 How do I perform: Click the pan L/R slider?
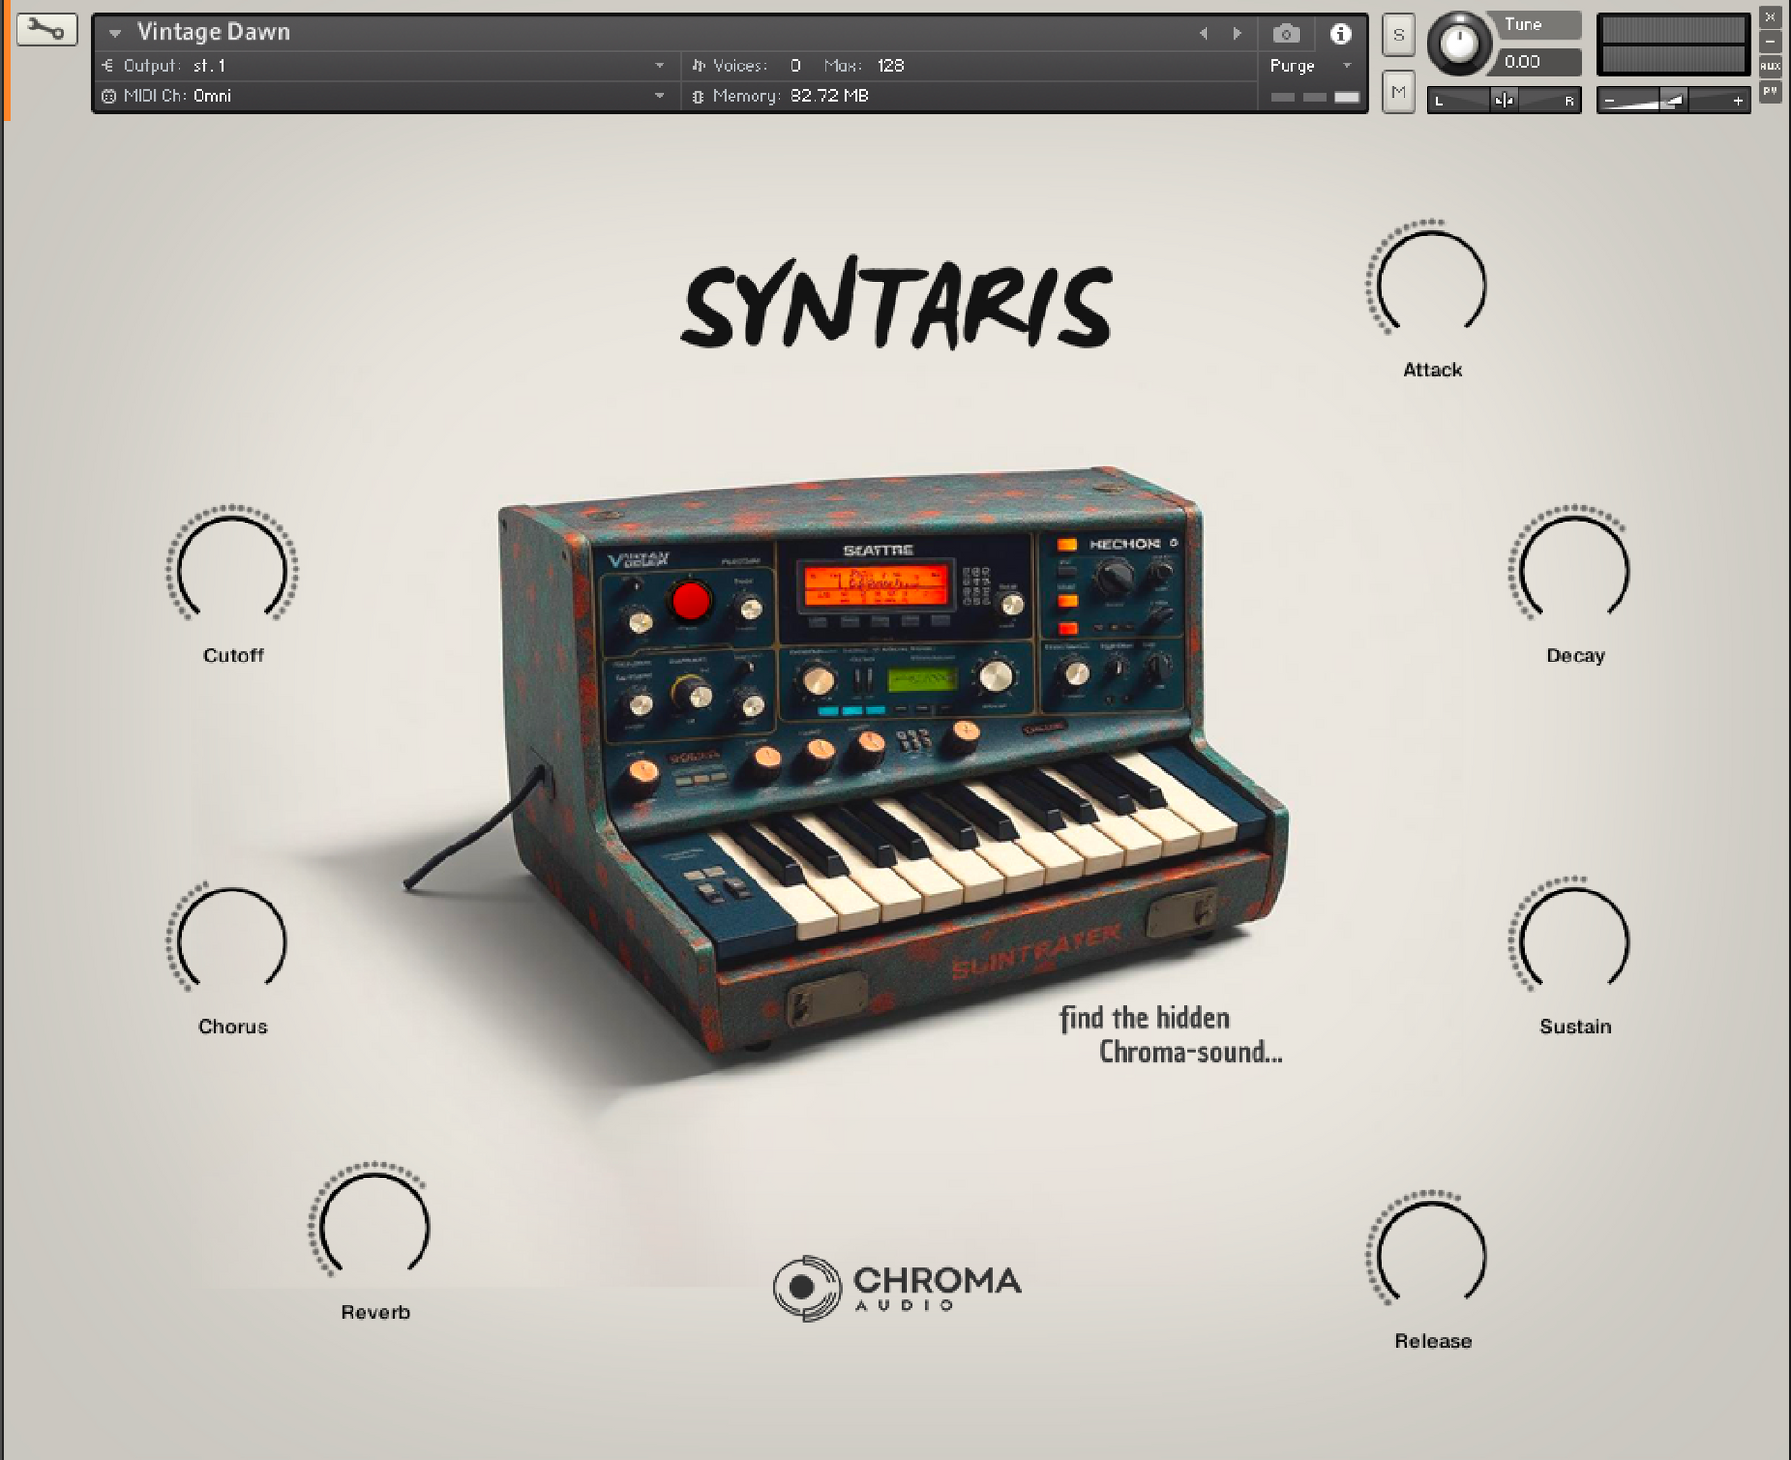click(x=1504, y=100)
